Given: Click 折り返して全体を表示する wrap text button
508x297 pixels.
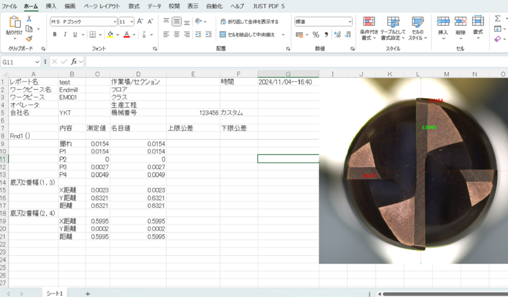Looking at the screenshot, I should (x=249, y=22).
